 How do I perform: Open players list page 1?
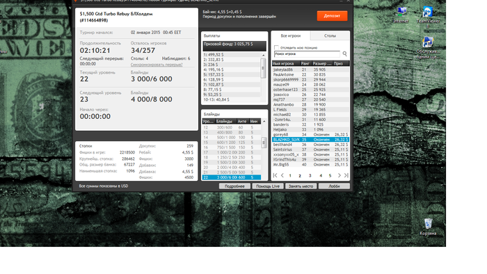click(290, 176)
